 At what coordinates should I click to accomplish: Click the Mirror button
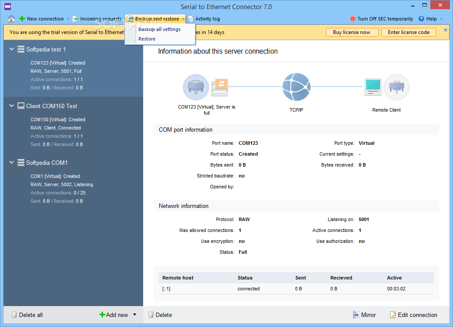click(364, 315)
